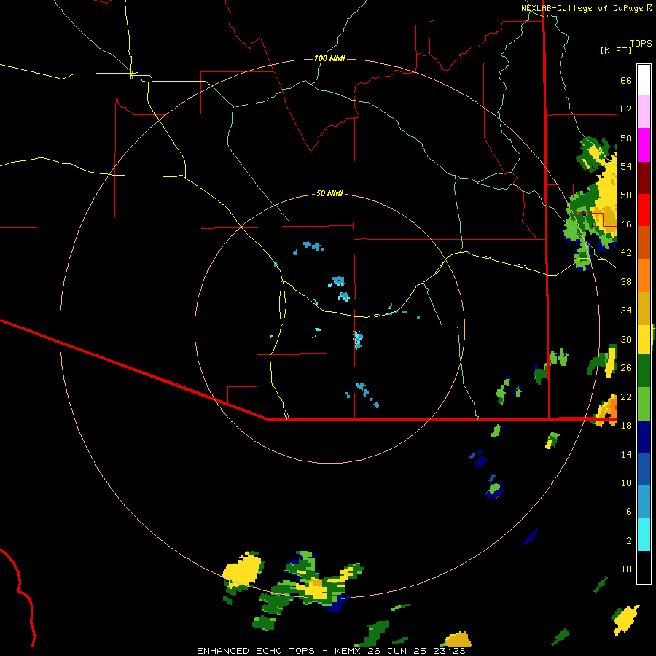Click the legend value 26
Screen dimensions: 656x656
[x=626, y=368]
